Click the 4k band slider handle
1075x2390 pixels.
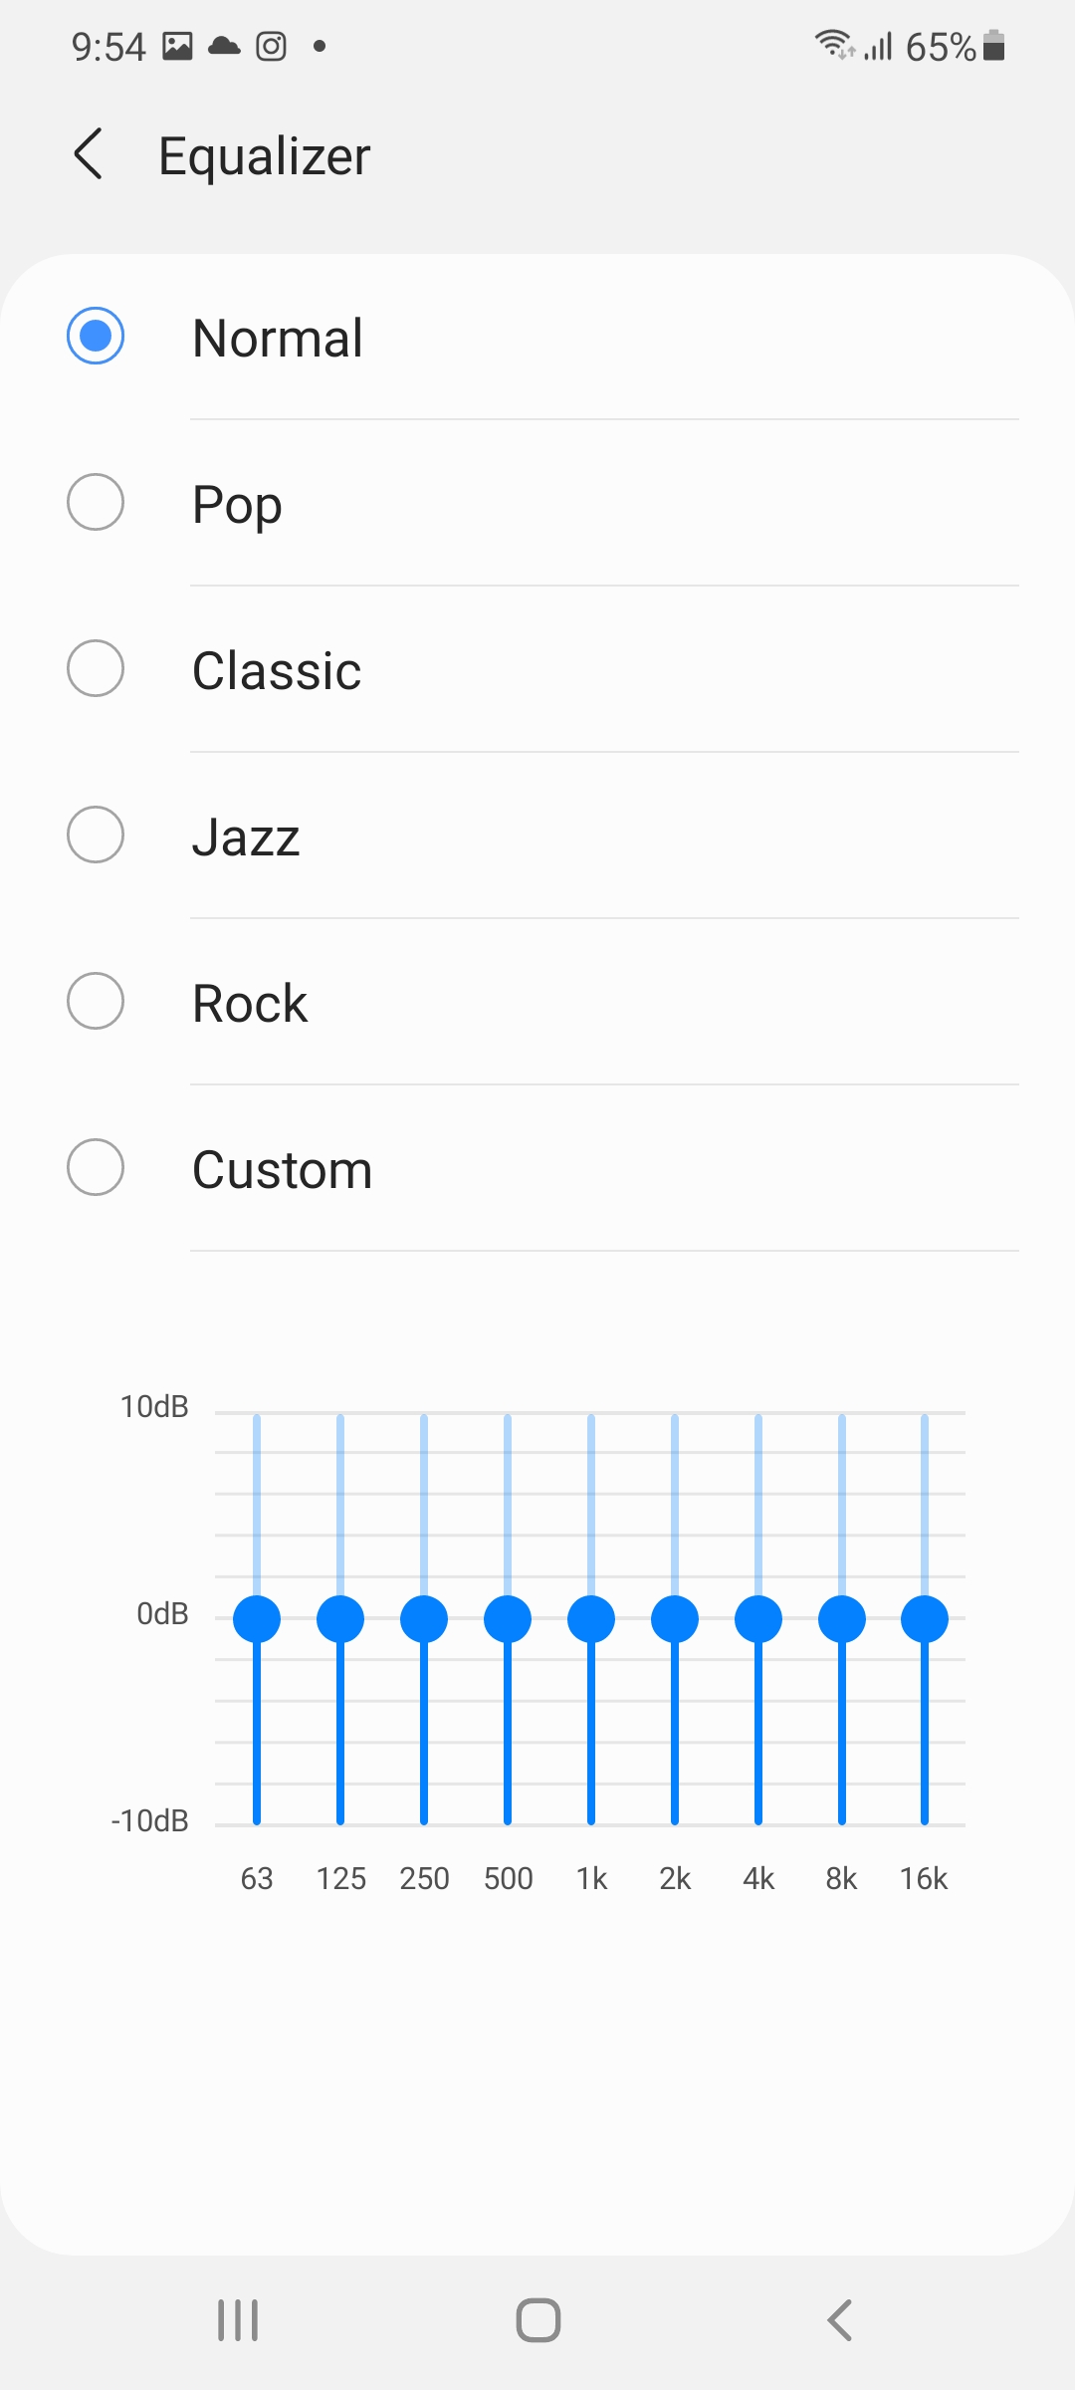tap(758, 1618)
